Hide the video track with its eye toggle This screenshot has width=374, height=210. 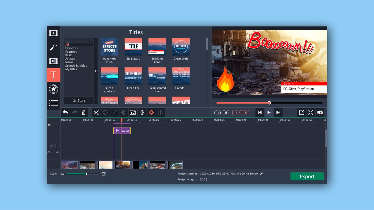tap(49, 152)
